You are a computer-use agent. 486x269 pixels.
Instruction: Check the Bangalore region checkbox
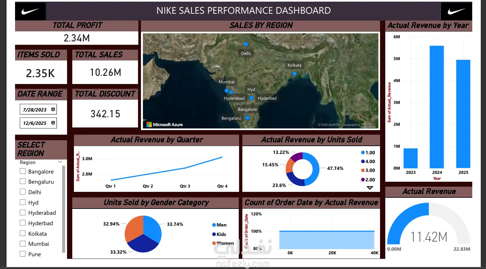coord(23,171)
